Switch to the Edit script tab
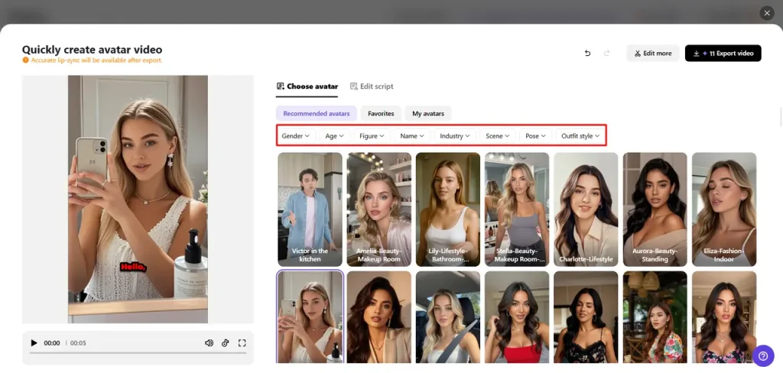The height and width of the screenshot is (373, 783). tap(372, 86)
